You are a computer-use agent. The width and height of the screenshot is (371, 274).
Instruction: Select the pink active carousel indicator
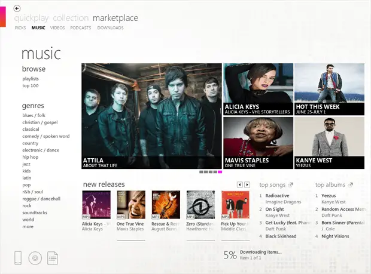click(x=220, y=172)
